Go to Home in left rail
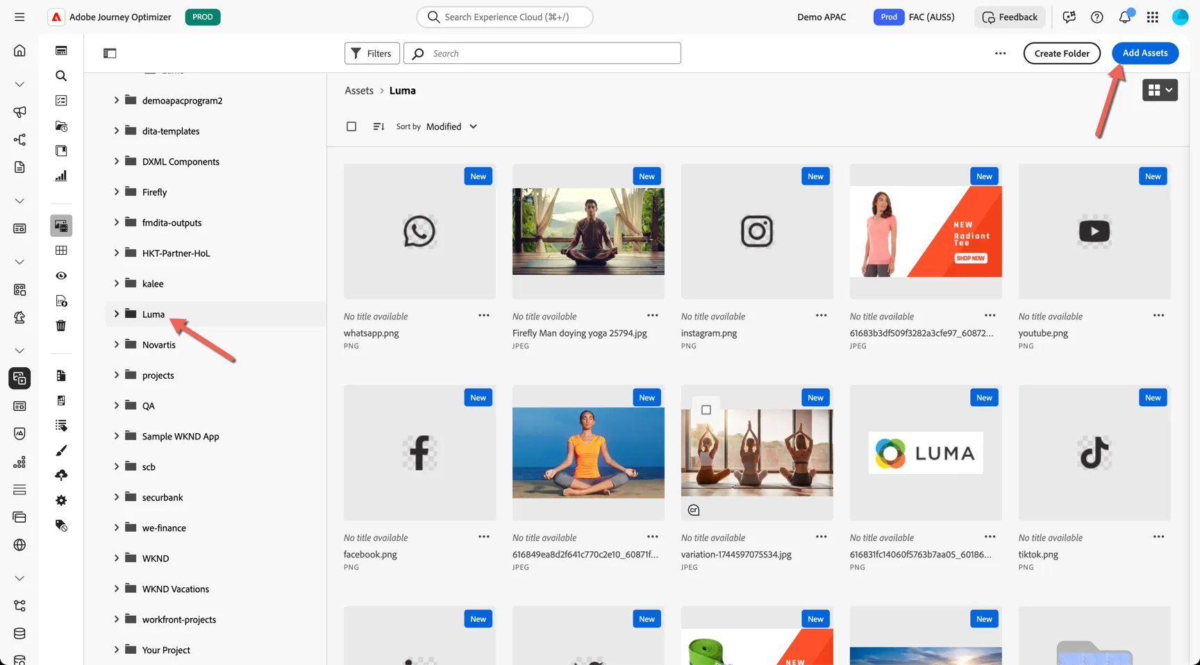 point(19,51)
